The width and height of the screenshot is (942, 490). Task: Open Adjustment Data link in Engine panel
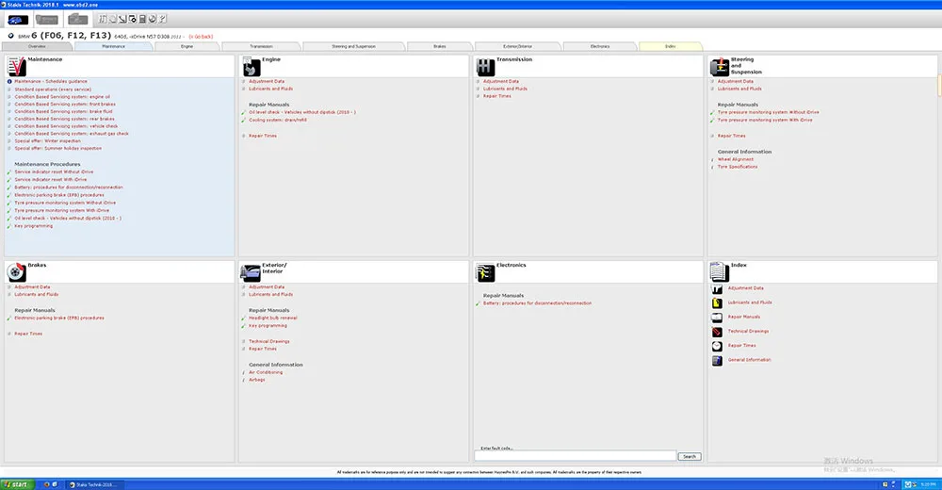[267, 81]
